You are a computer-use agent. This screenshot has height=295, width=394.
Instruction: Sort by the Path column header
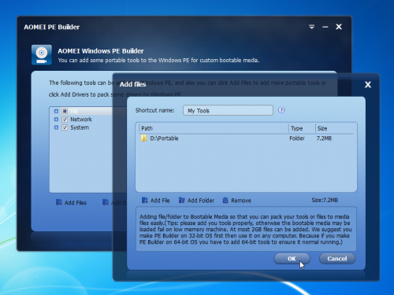click(214, 128)
